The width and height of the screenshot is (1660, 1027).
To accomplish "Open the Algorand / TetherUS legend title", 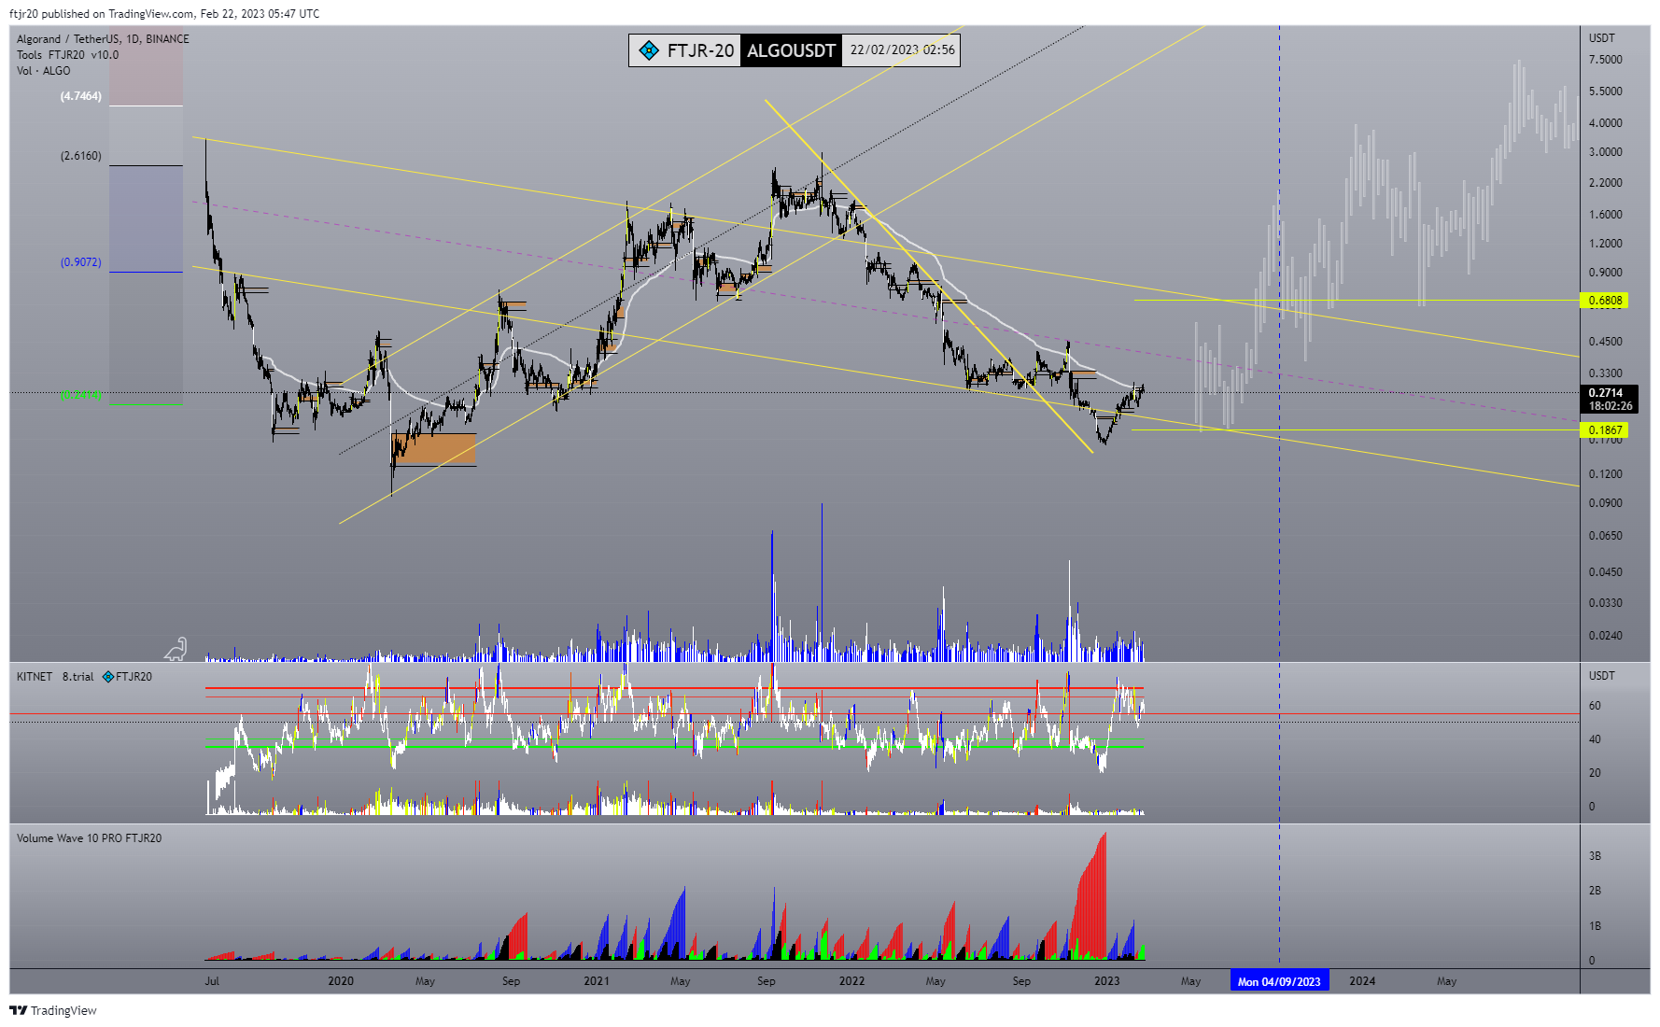I will tap(103, 39).
